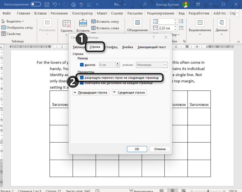This screenshot has height=192, width=242.
Task: Click the user avatar picture
Action: click(x=185, y=4)
